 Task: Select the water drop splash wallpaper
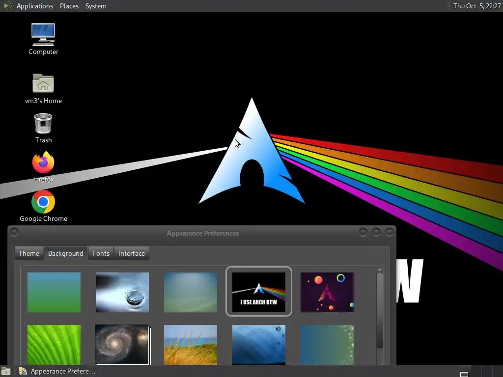(x=122, y=292)
